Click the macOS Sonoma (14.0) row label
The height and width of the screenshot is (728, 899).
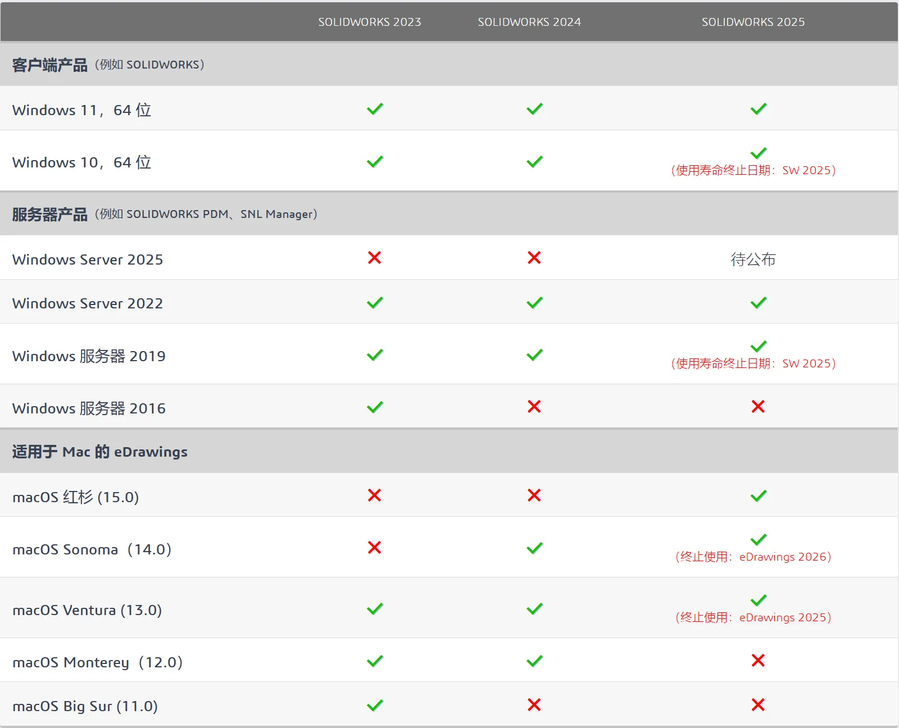click(92, 549)
